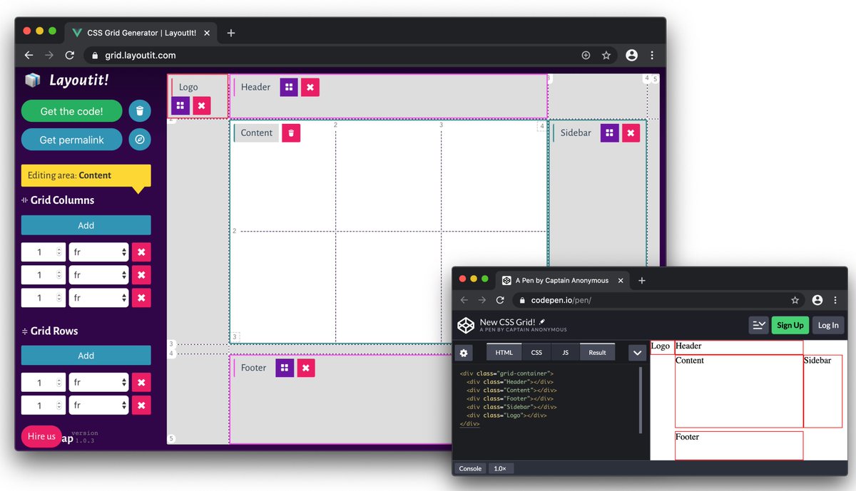Screen dimensions: 856x491
Task: Switch to the CSS tab in CodePen
Action: [536, 353]
